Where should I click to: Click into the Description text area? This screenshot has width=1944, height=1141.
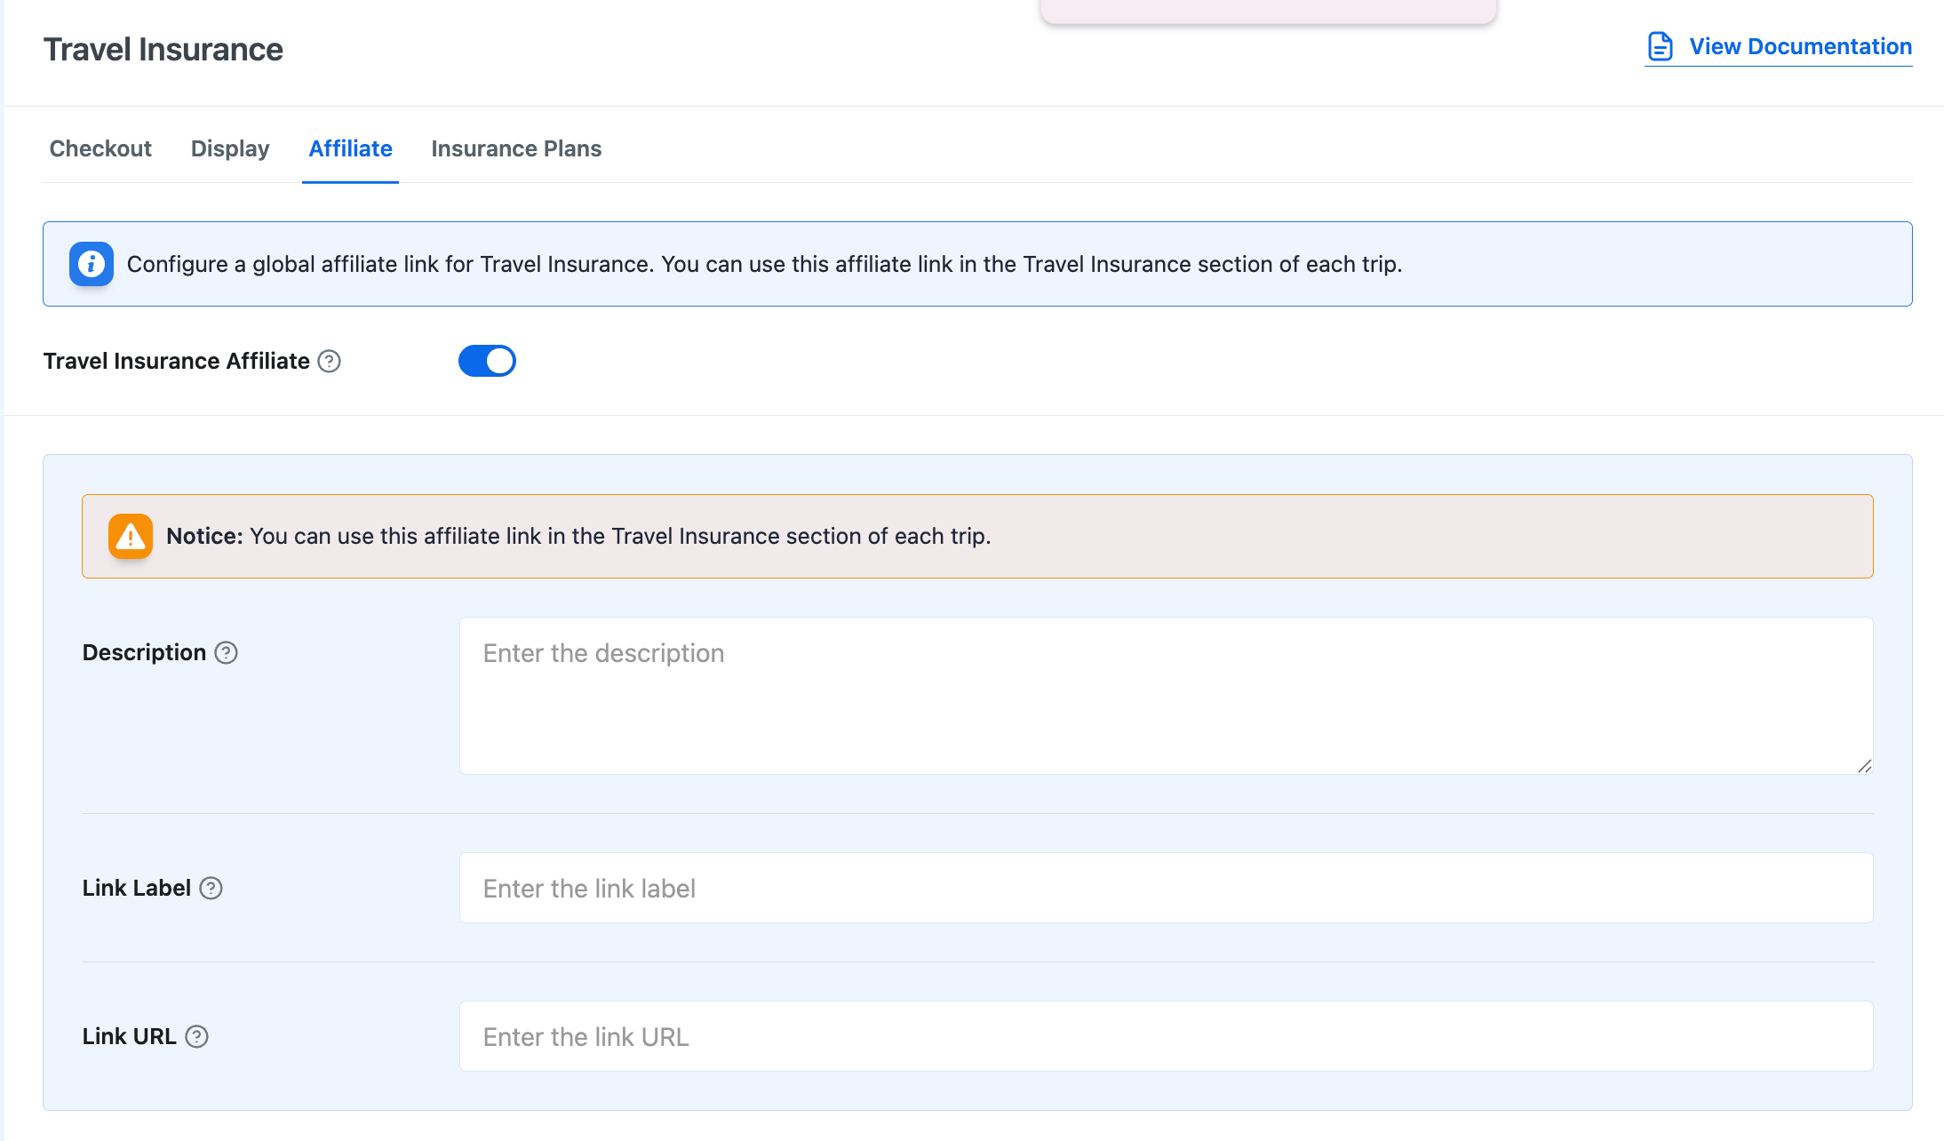(x=1166, y=696)
